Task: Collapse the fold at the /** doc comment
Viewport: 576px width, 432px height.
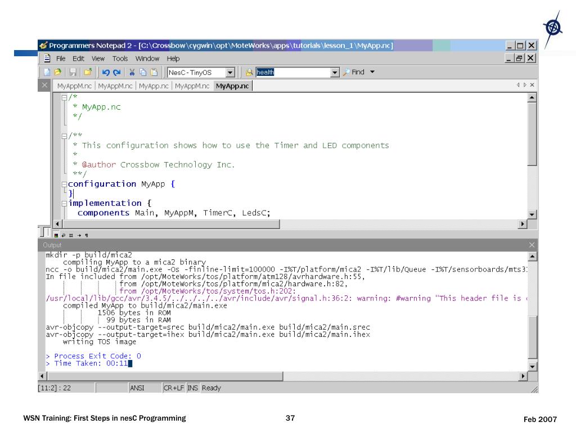Action: (64, 136)
